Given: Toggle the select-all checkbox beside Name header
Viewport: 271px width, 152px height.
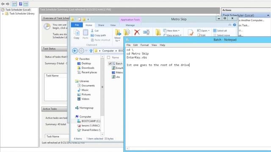Looking at the screenshot, I should (x=108, y=57).
